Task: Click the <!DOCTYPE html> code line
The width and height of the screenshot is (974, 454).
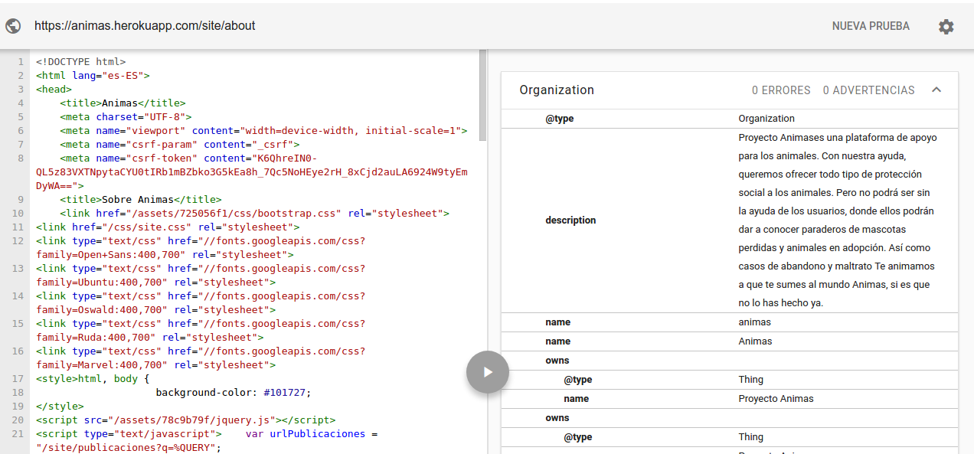Action: 80,62
